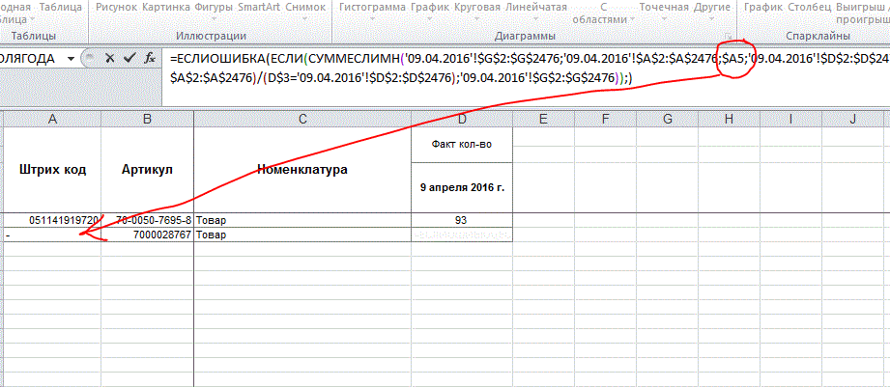Select the Артикул header cell
890x387 pixels.
[x=147, y=170]
